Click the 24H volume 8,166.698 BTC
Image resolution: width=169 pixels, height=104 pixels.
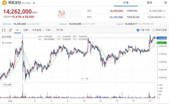158,11
